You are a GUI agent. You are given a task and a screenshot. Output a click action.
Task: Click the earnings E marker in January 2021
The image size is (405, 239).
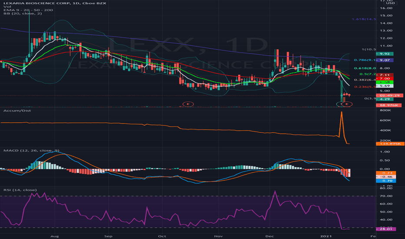point(347,104)
